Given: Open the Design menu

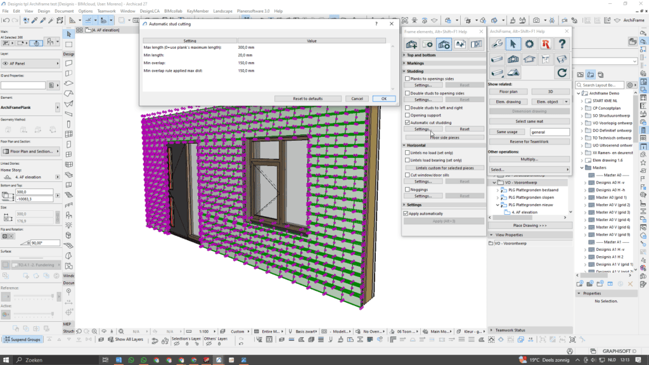Looking at the screenshot, I should (44, 11).
